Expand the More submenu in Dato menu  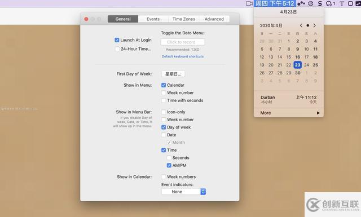point(289,113)
